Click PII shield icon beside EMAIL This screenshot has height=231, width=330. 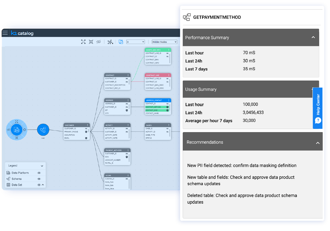[x=86, y=138]
